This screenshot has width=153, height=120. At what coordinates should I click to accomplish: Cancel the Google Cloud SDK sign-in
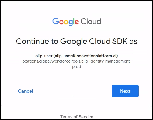click(x=25, y=91)
